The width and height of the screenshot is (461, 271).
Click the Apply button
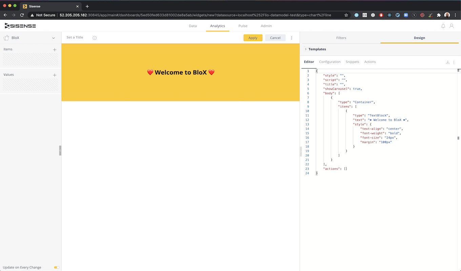pyautogui.click(x=253, y=38)
